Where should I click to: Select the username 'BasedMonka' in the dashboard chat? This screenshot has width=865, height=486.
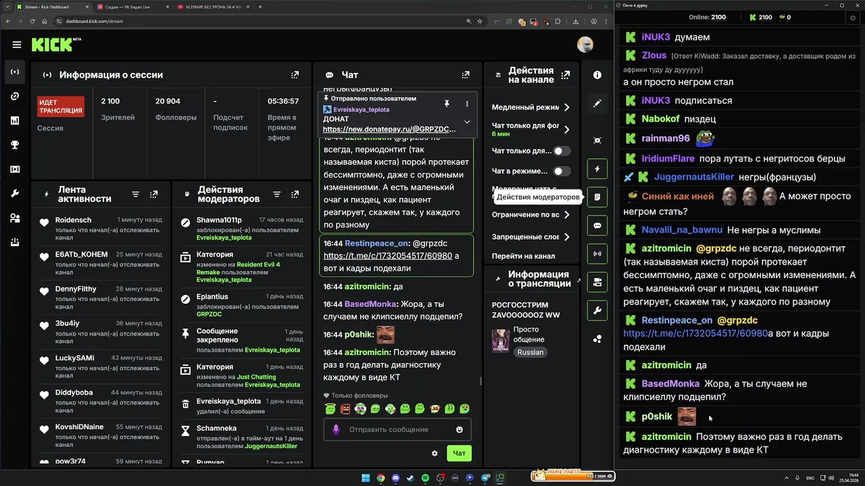click(x=370, y=304)
